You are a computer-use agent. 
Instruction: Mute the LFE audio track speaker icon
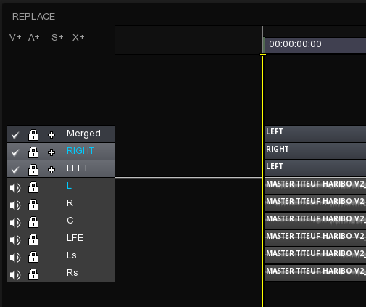[15, 240]
